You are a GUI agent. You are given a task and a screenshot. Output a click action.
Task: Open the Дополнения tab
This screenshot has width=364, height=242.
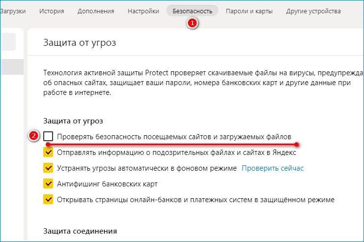96,11
